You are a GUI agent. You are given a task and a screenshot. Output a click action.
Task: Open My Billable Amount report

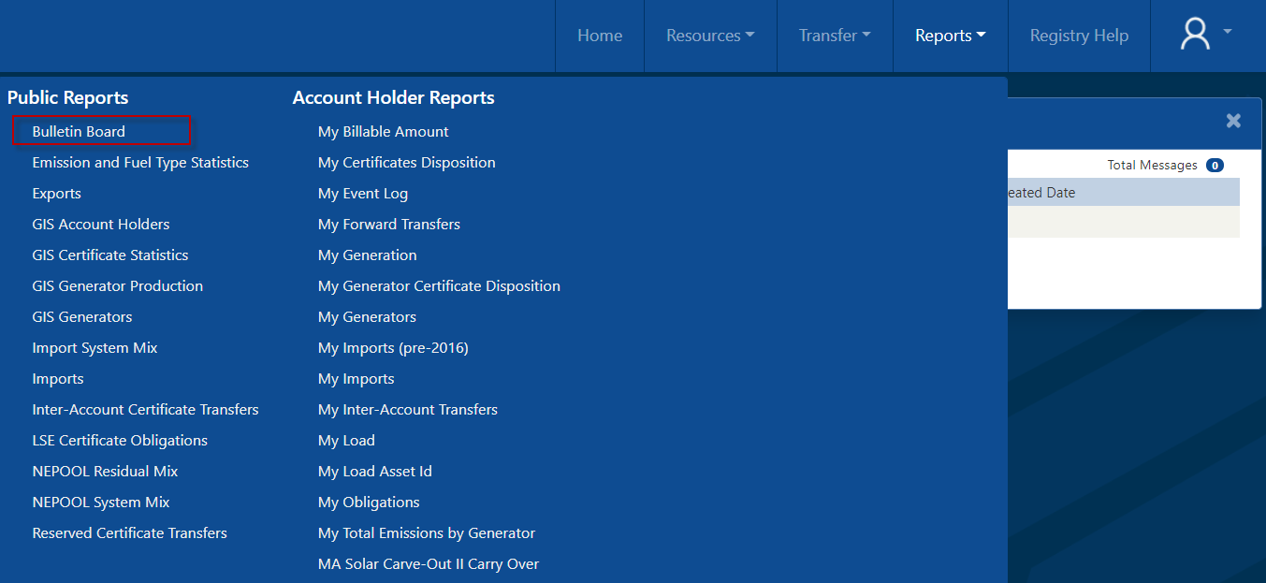tap(383, 132)
